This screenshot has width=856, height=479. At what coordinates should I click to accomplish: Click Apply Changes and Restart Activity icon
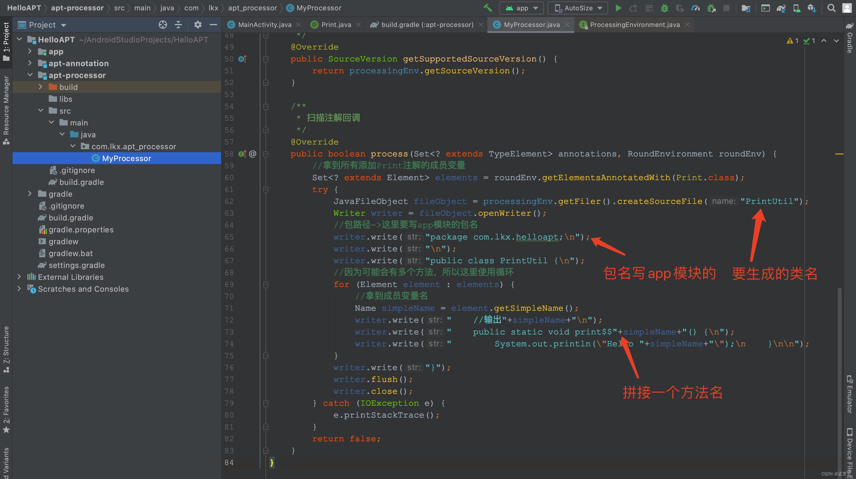click(633, 8)
